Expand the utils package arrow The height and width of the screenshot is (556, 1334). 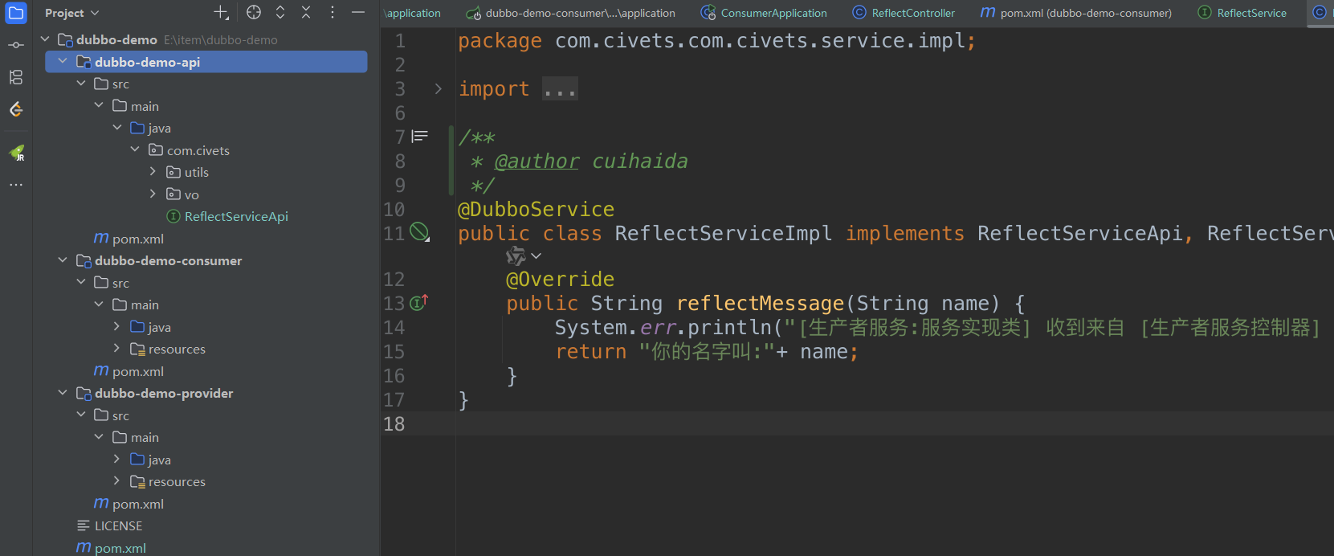pyautogui.click(x=153, y=171)
